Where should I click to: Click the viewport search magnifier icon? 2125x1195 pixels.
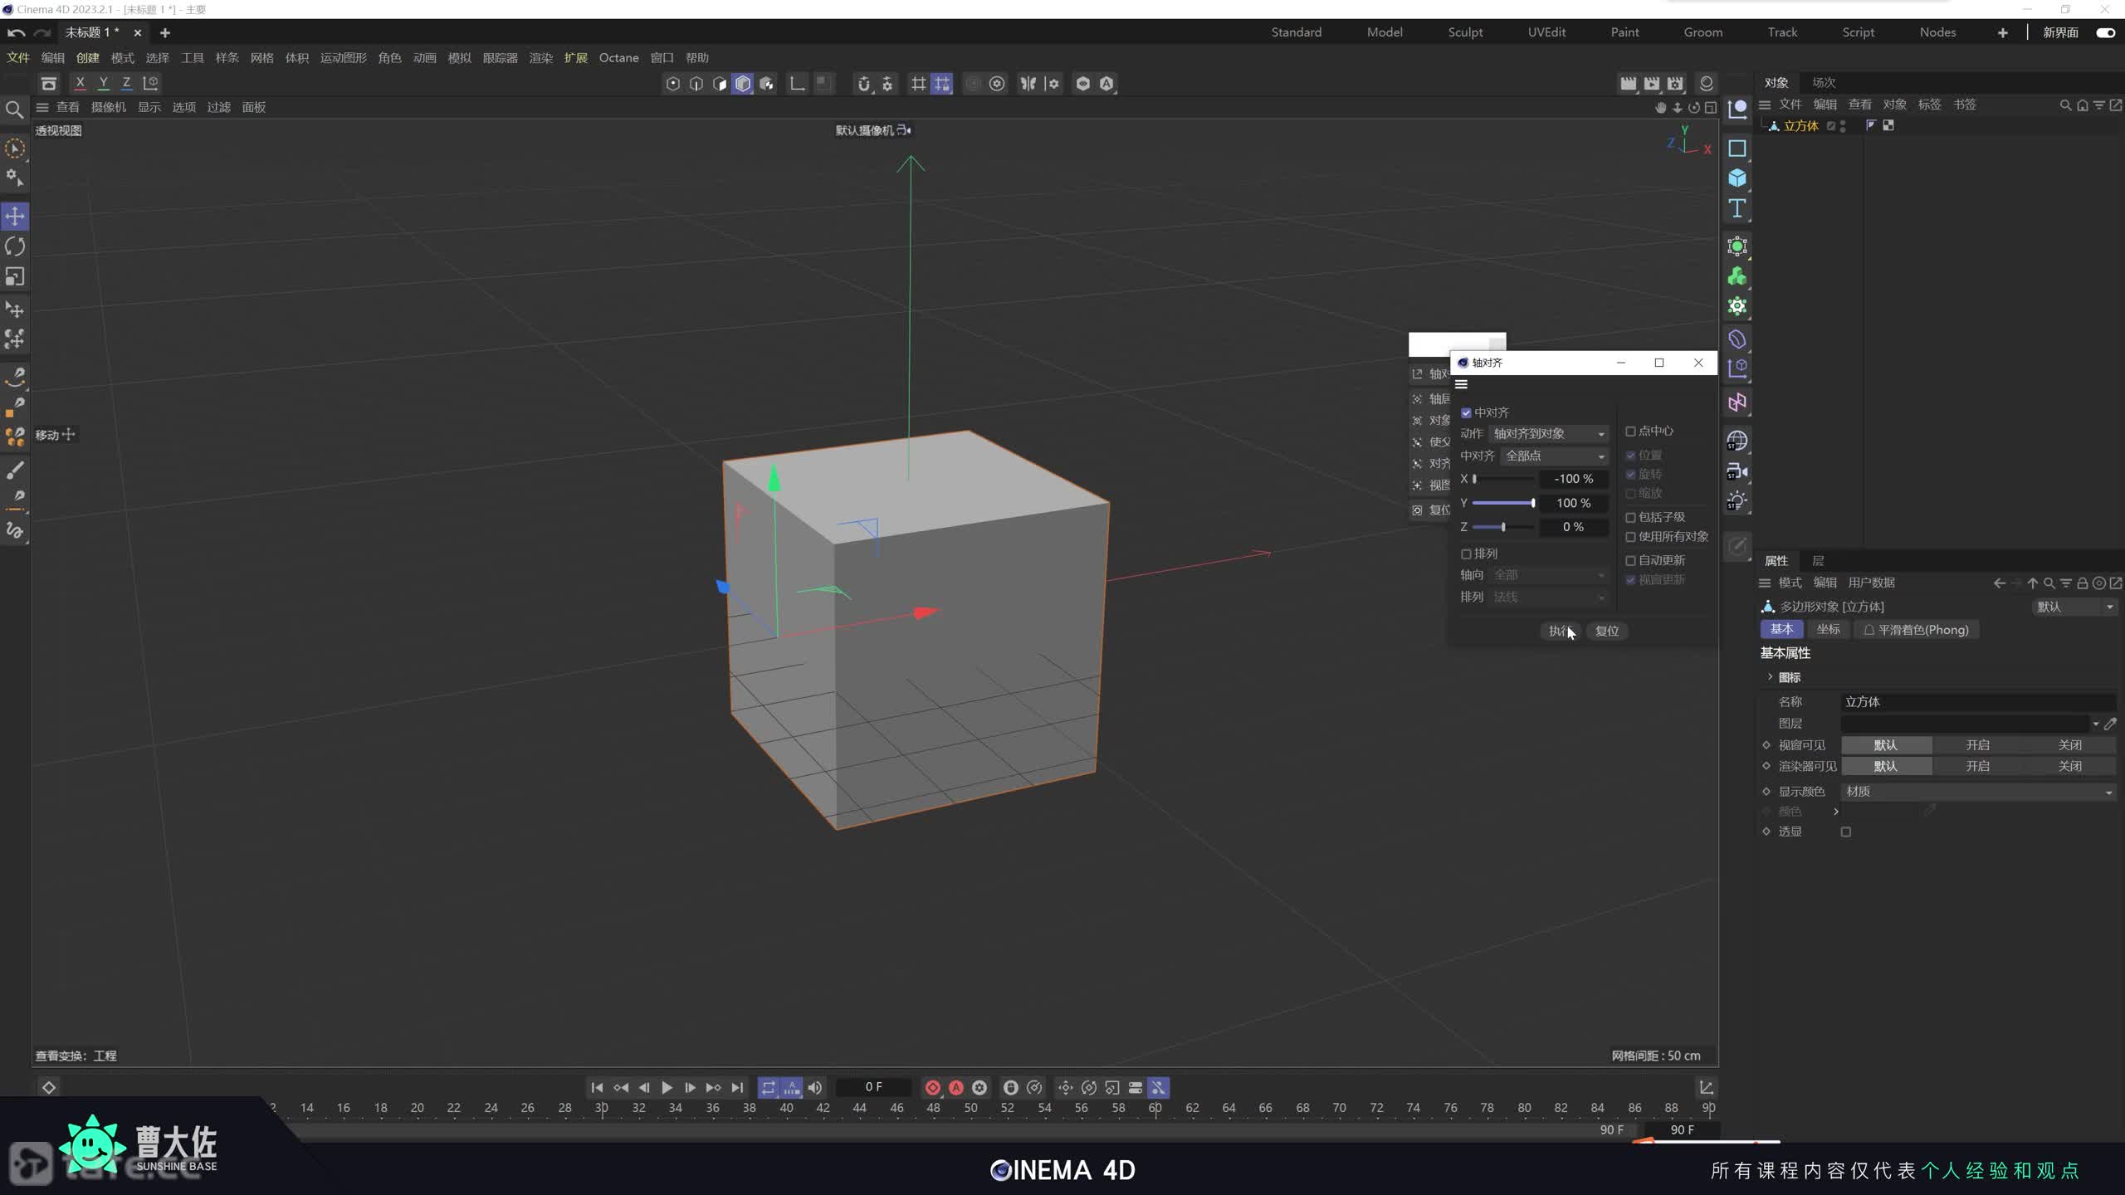[x=14, y=110]
